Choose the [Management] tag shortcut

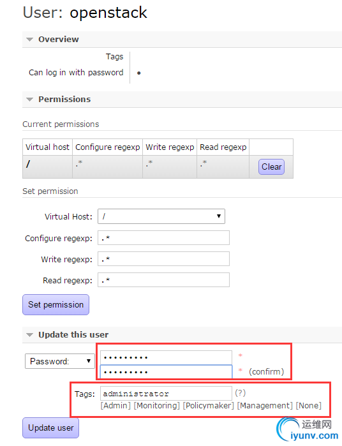(265, 405)
